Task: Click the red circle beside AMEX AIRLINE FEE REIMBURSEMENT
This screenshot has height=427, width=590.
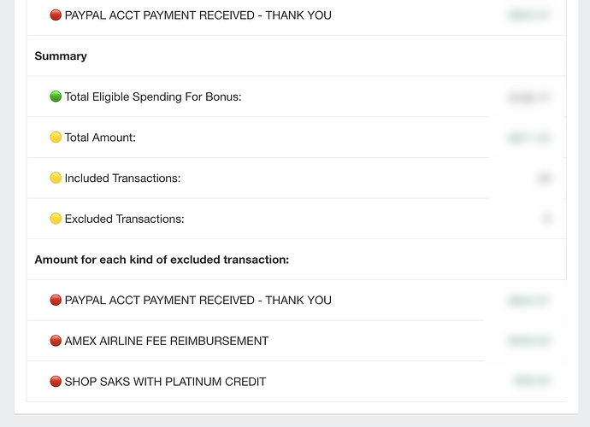Action: click(56, 341)
